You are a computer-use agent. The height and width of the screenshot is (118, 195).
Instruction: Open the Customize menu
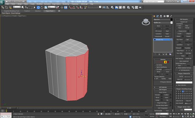(75, 4)
